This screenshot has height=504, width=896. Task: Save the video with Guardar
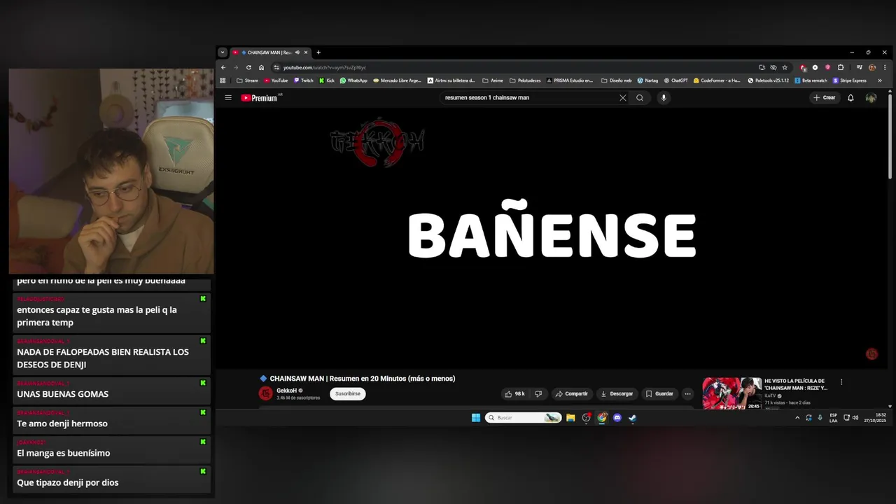[659, 394]
